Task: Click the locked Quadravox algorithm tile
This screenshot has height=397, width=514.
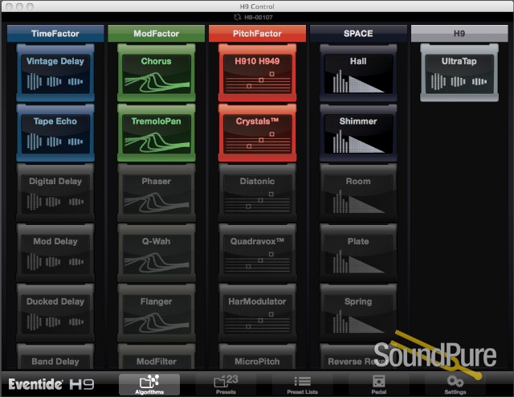Action: coord(257,254)
